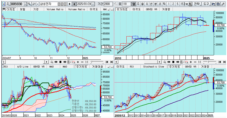The height and width of the screenshot is (118, 227).
Task: Jump to last bar under the 2024/07 panel
Action: [x=112, y=62]
